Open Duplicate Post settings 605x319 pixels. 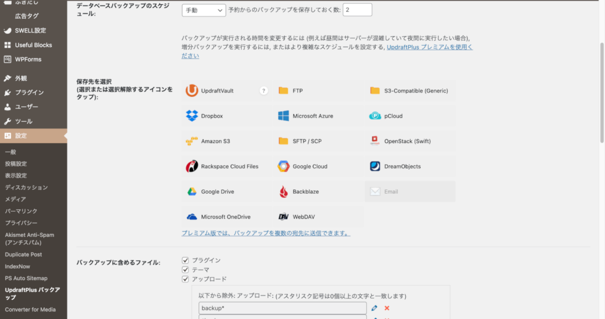coord(24,255)
